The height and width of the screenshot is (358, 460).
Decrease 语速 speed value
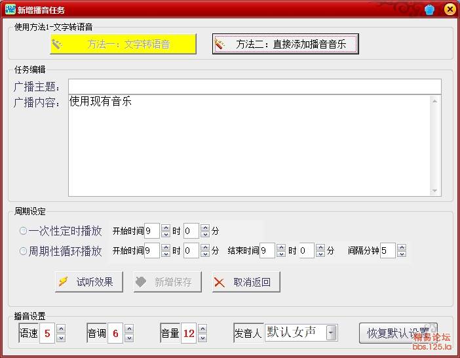pos(61,338)
